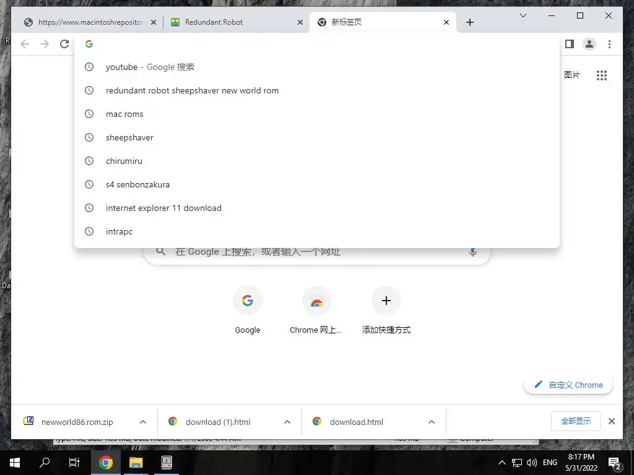
Task: Open the Chrome three-dot menu
Action: 609,44
